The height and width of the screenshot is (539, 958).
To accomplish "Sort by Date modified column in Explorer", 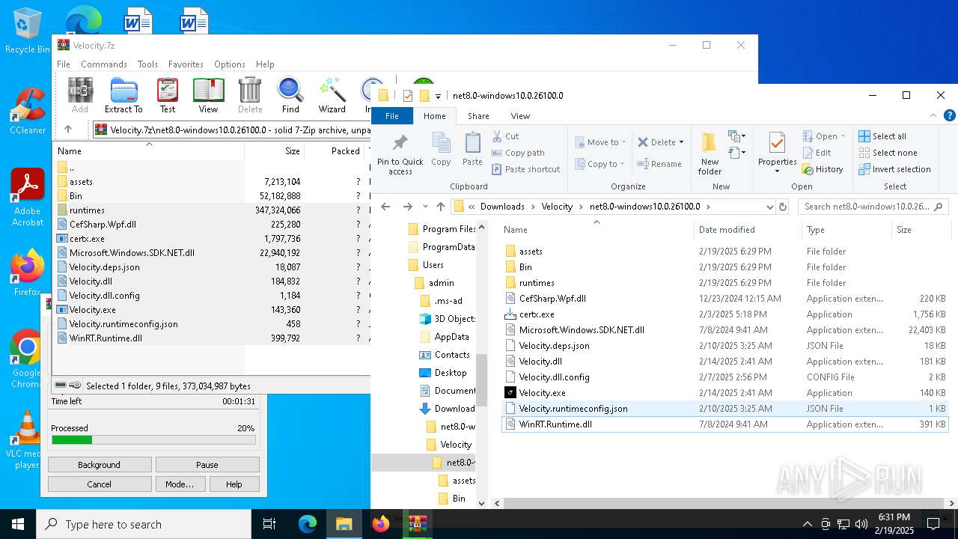I will click(x=726, y=230).
